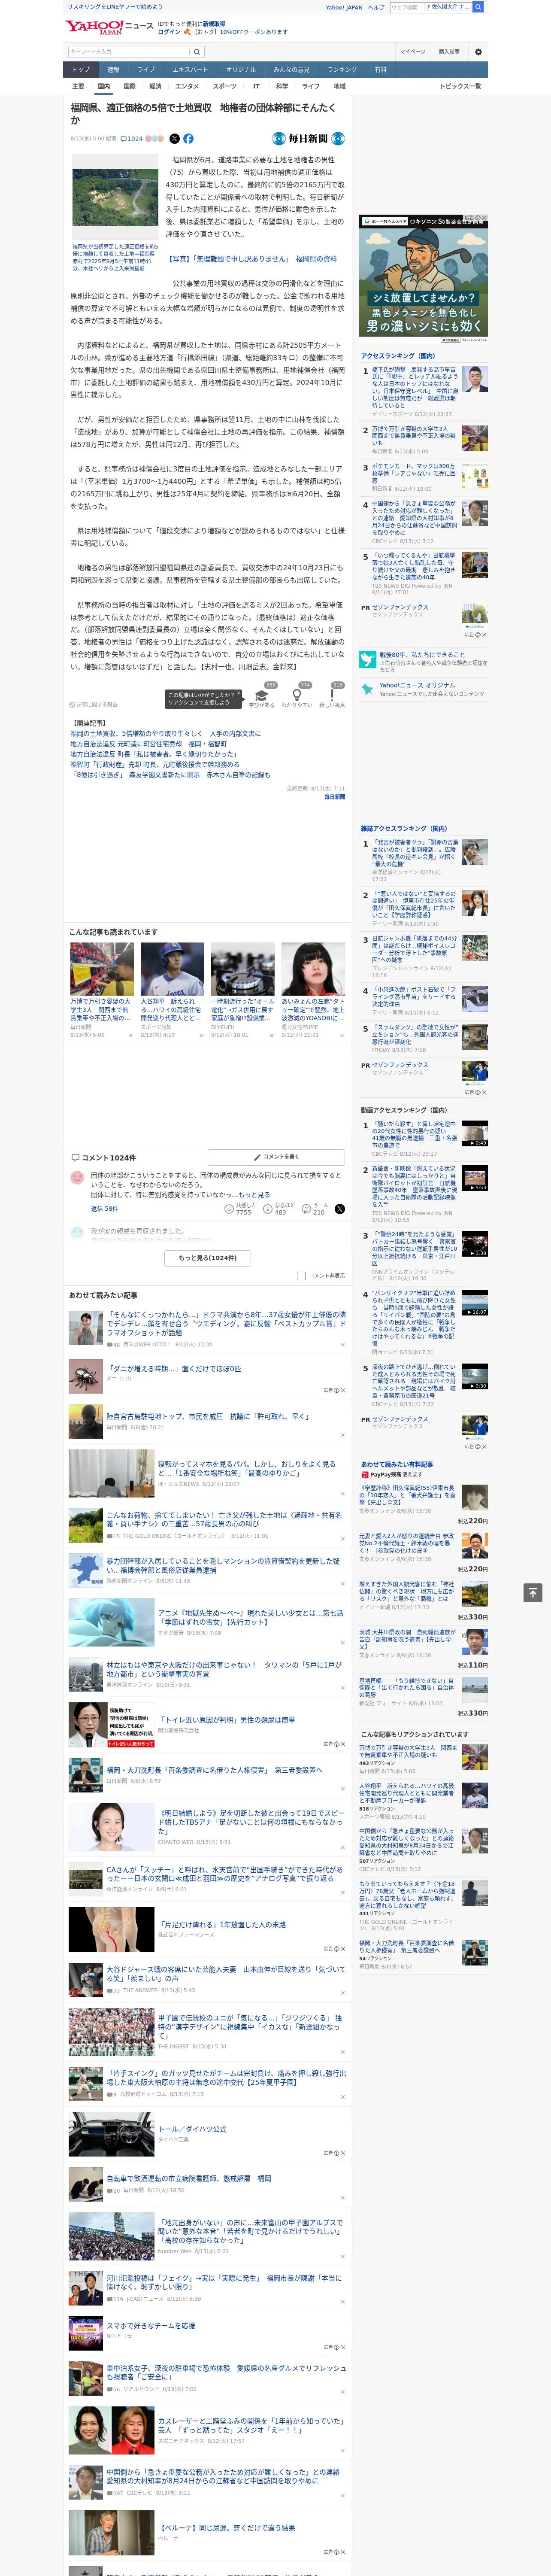Open アニメ『地獄先生ぬ～べ～』article link

click(x=251, y=1616)
